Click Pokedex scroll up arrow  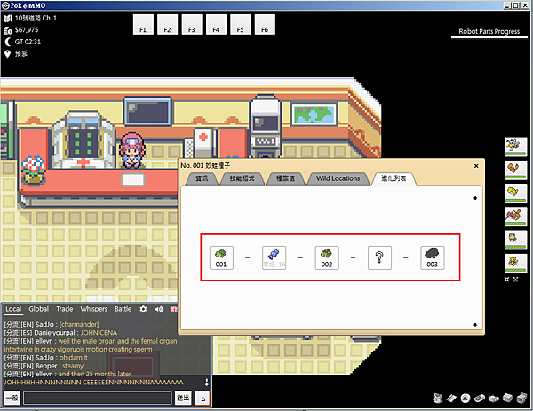click(x=475, y=198)
